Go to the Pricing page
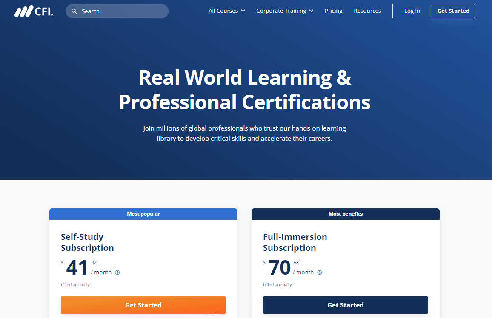Viewport: 492px width, 318px height. [333, 11]
